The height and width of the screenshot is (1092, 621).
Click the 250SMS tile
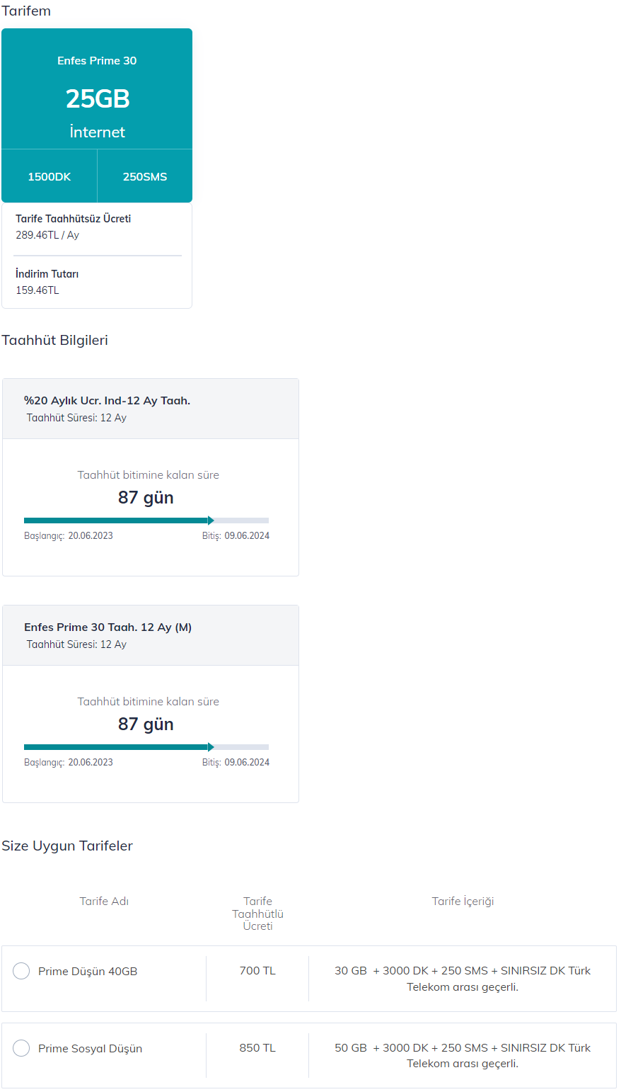point(145,176)
